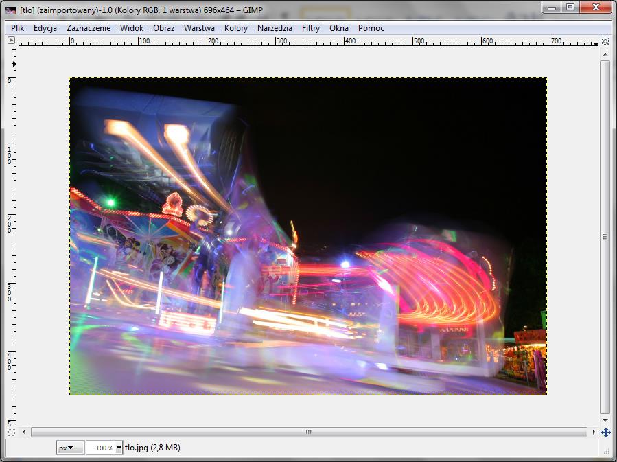This screenshot has height=462, width=617.
Task: Click the vertical scrollbar down arrow
Action: tap(605, 420)
